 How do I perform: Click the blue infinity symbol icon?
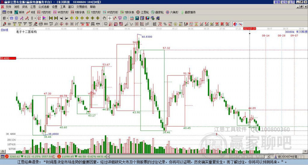(240, 24)
